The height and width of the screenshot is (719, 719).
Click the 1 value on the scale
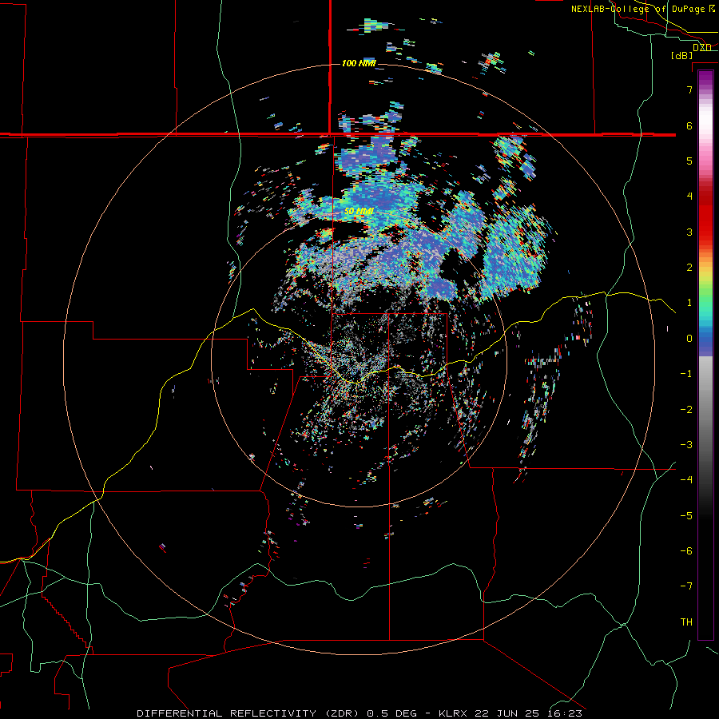[x=689, y=303]
